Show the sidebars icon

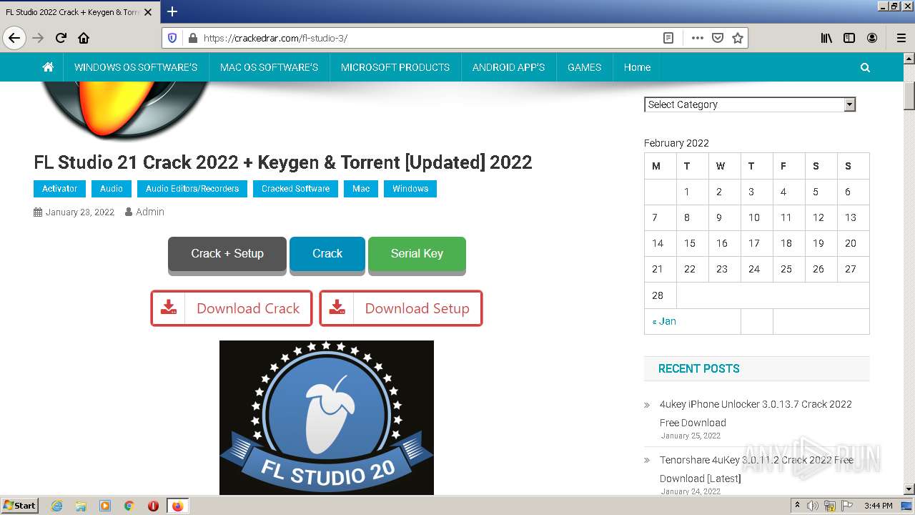click(x=849, y=38)
